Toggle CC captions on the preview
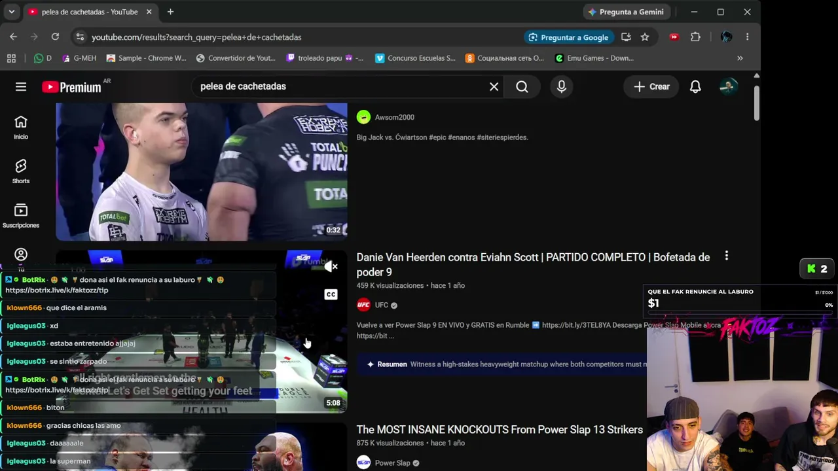Image resolution: width=838 pixels, height=471 pixels. coord(331,294)
